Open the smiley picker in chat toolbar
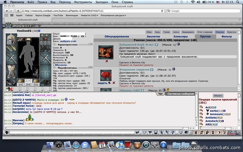This screenshot has width=243, height=152. pos(181,132)
